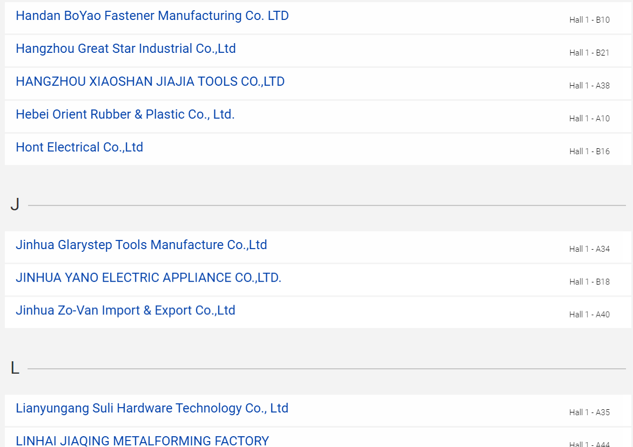The width and height of the screenshot is (633, 447).
Task: Click booth label Hall 1 - B10
Action: tap(589, 20)
